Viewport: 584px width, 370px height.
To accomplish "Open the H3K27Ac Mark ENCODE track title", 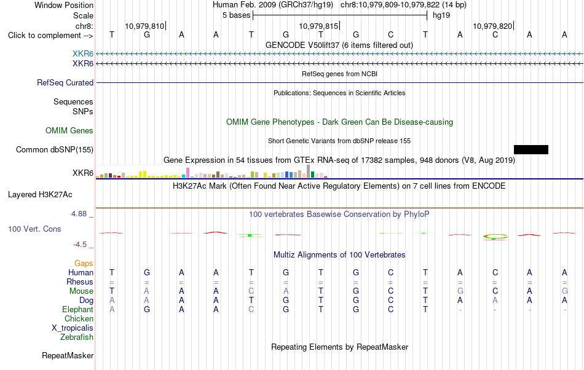I will coord(339,186).
